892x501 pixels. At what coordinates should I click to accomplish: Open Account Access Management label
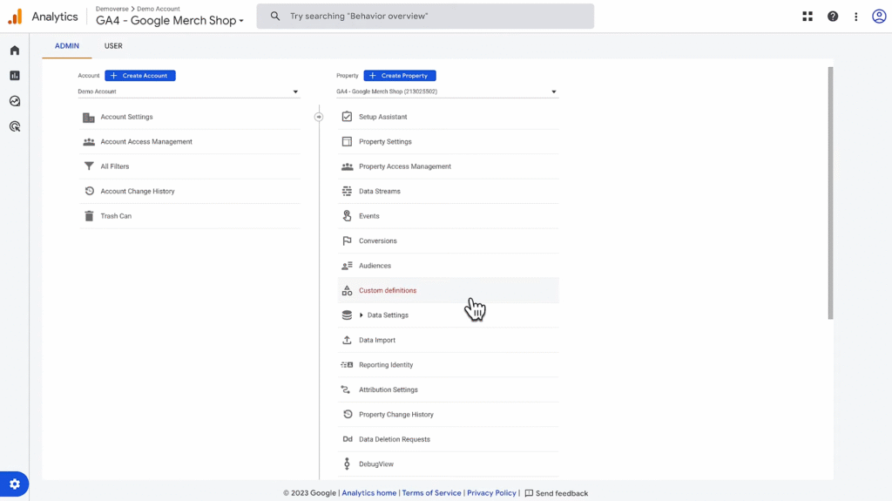pos(146,142)
